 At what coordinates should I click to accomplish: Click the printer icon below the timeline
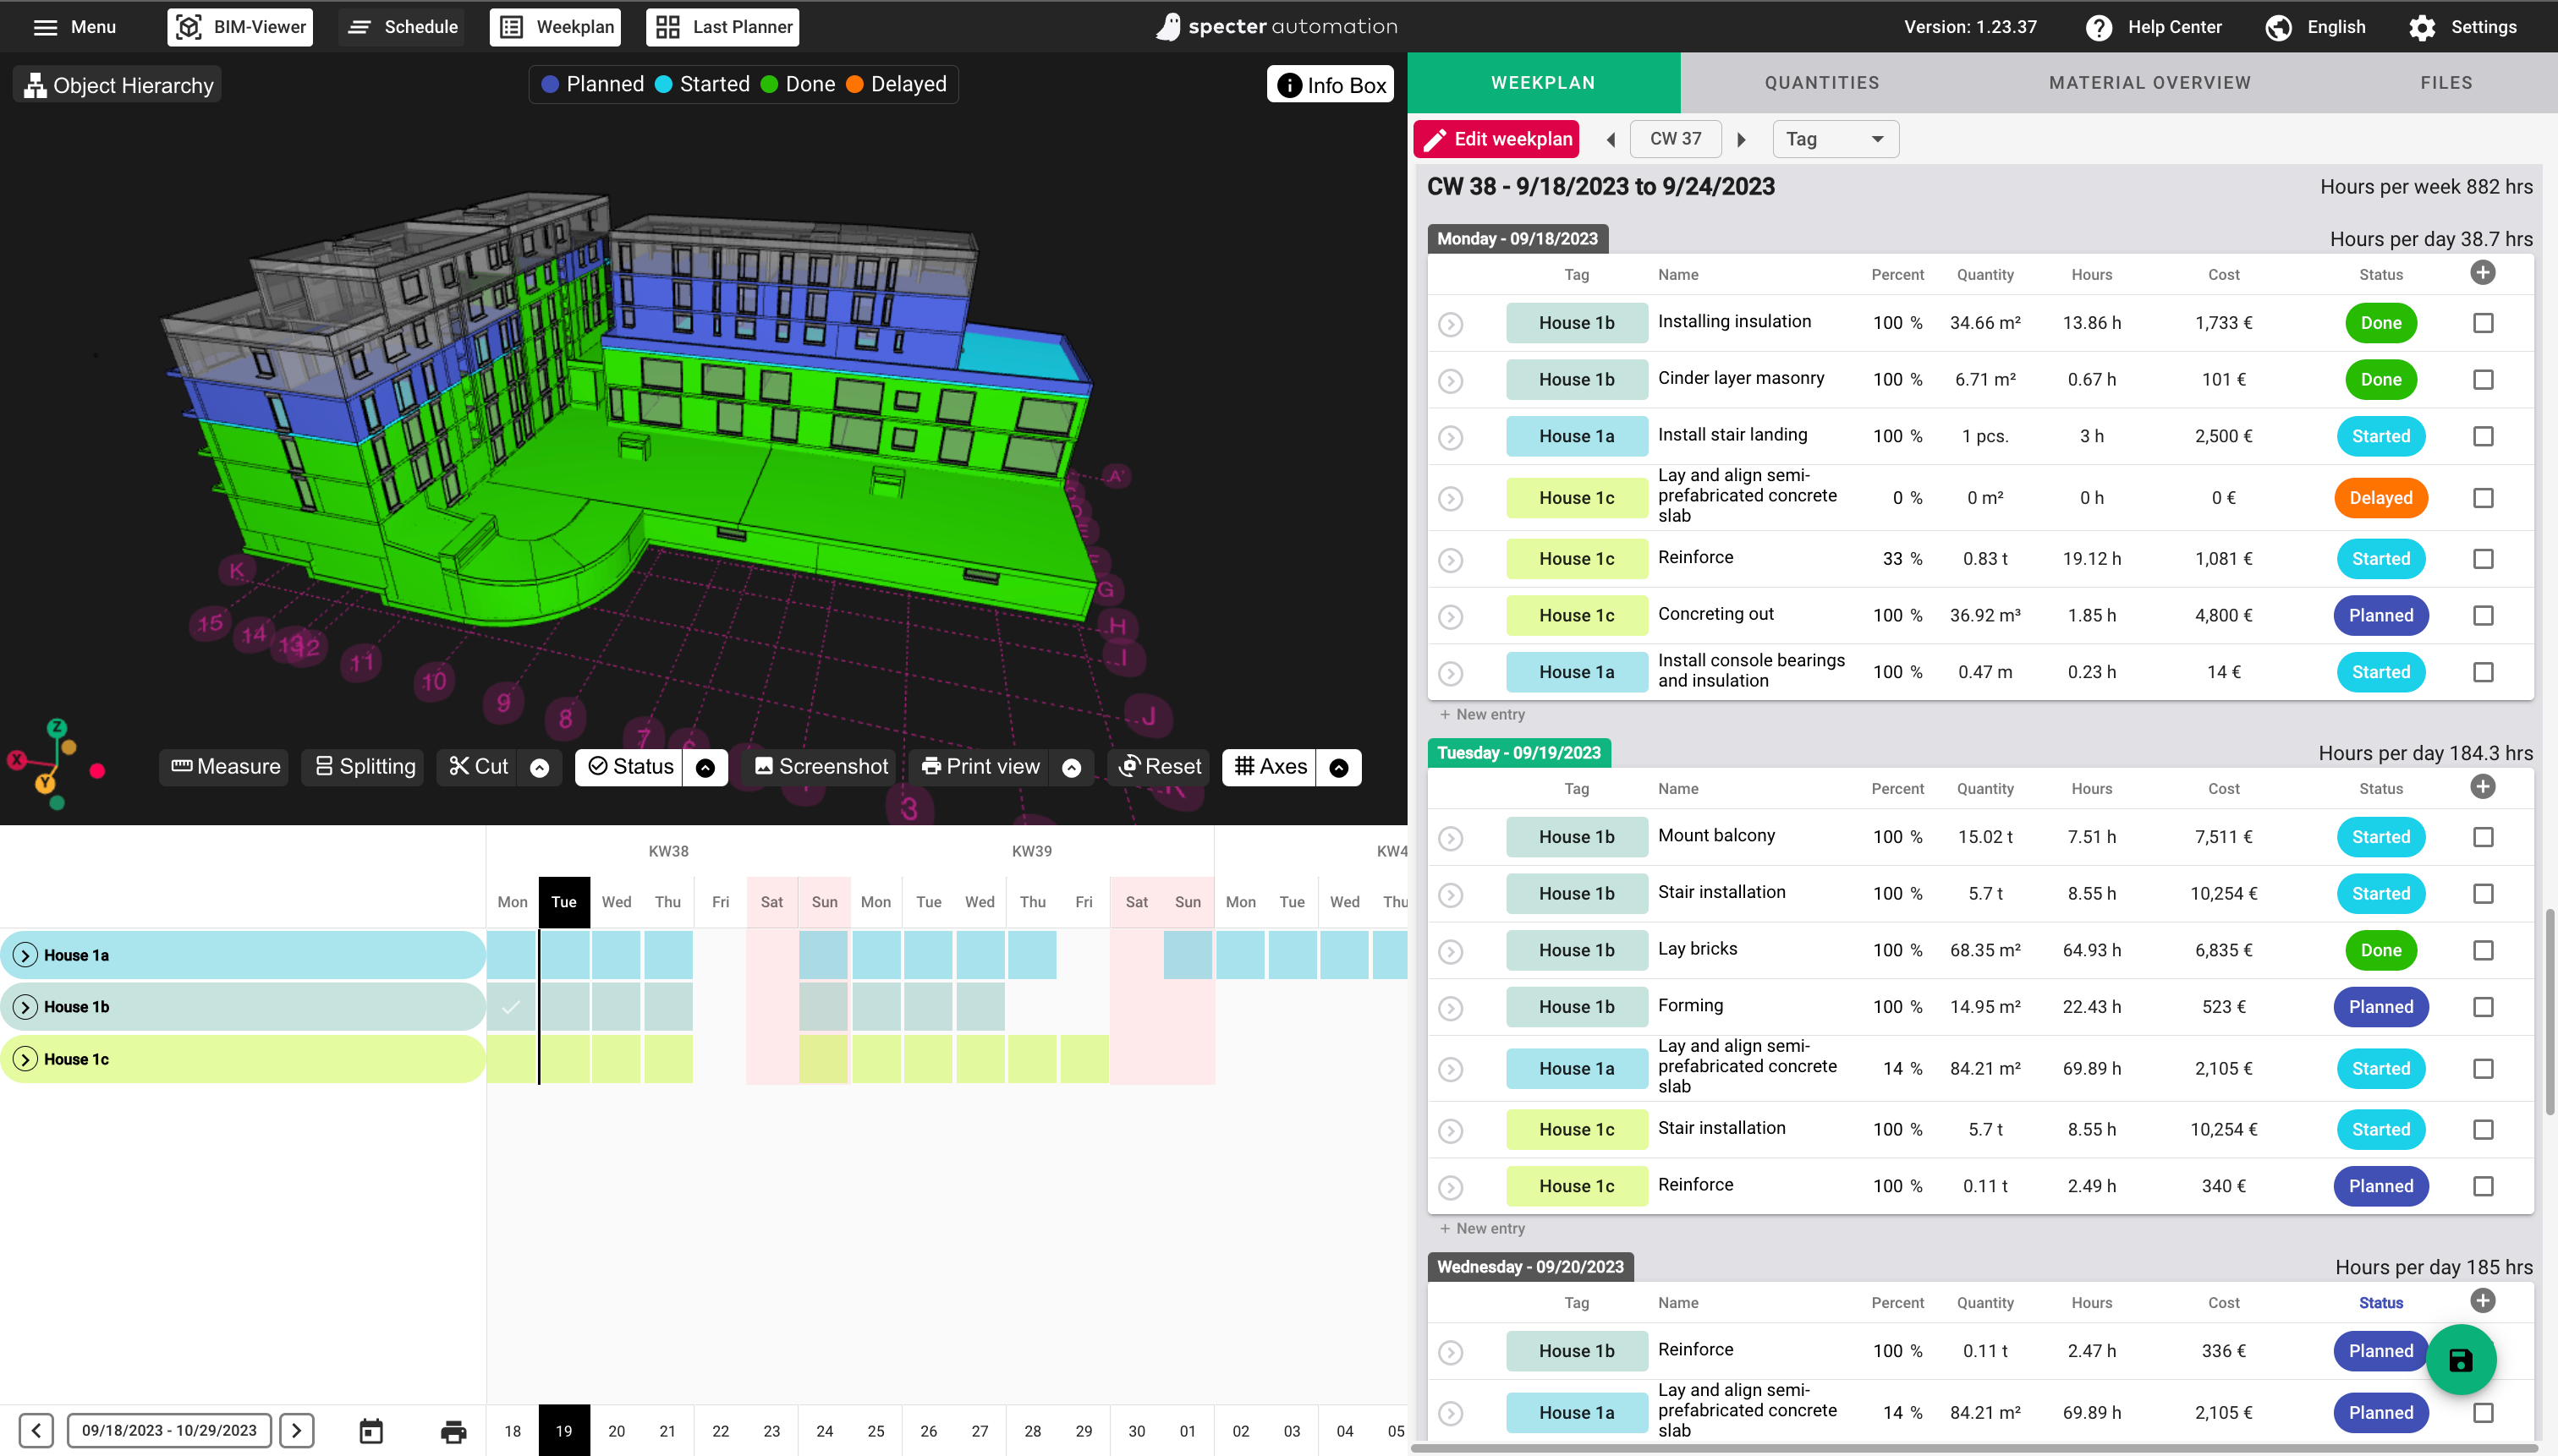(453, 1431)
